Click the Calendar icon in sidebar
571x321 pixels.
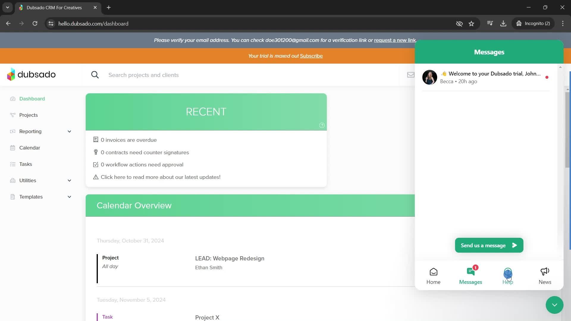(12, 148)
